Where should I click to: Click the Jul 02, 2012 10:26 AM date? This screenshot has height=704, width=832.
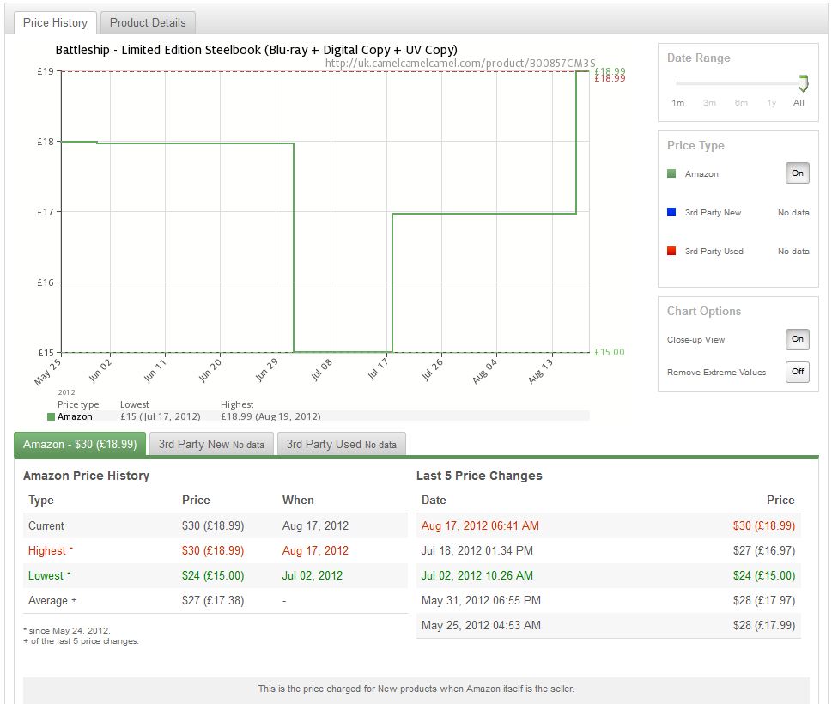click(x=477, y=575)
